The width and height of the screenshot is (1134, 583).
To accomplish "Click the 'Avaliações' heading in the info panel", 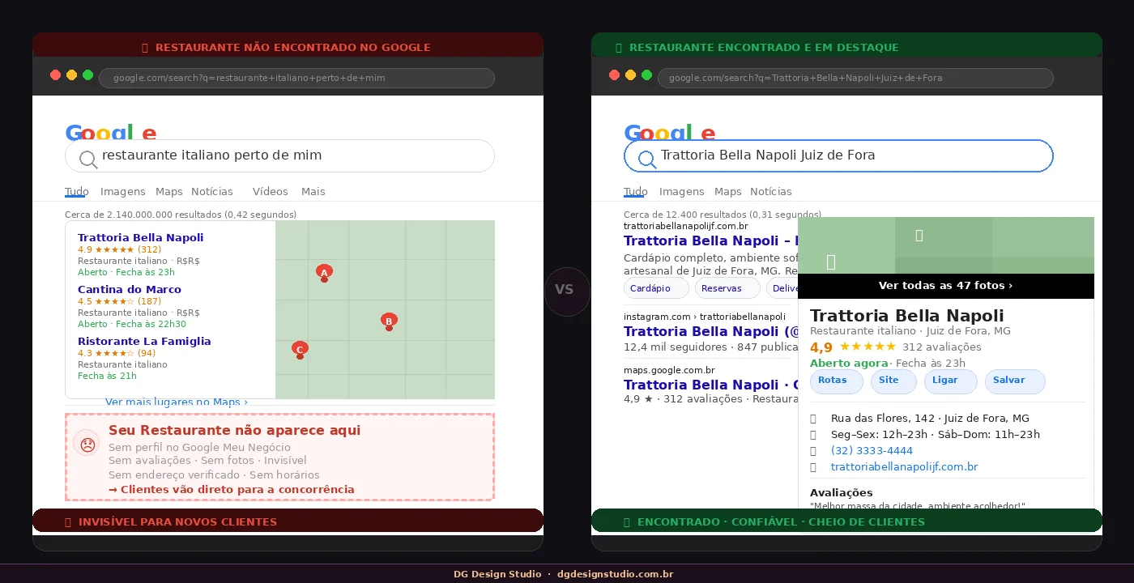I will point(842,493).
